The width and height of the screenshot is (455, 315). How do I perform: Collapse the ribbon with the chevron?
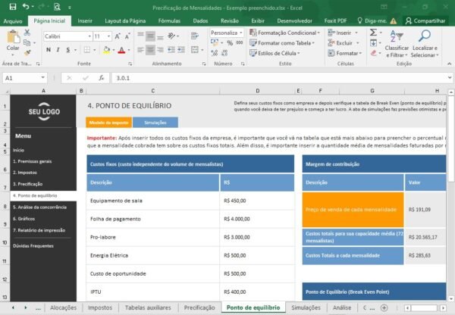point(449,64)
